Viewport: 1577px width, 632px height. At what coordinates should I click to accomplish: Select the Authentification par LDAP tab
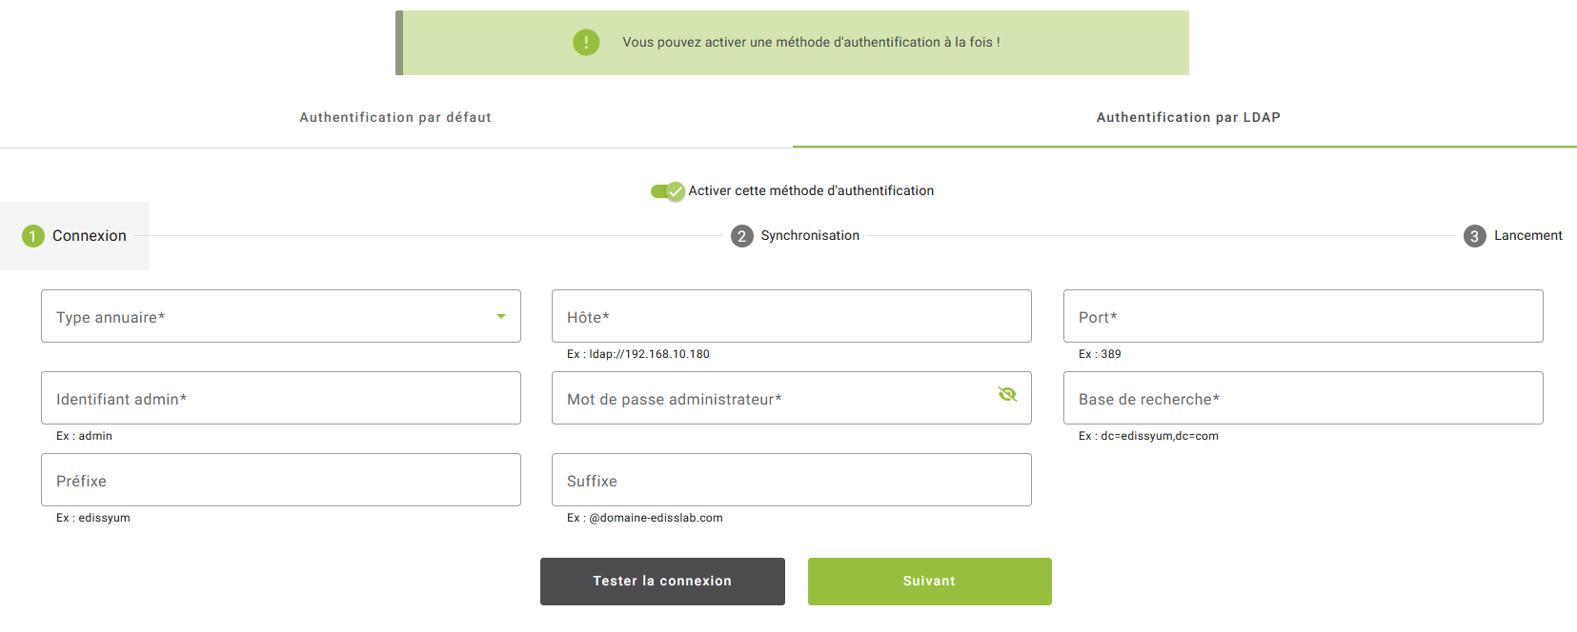(1187, 118)
